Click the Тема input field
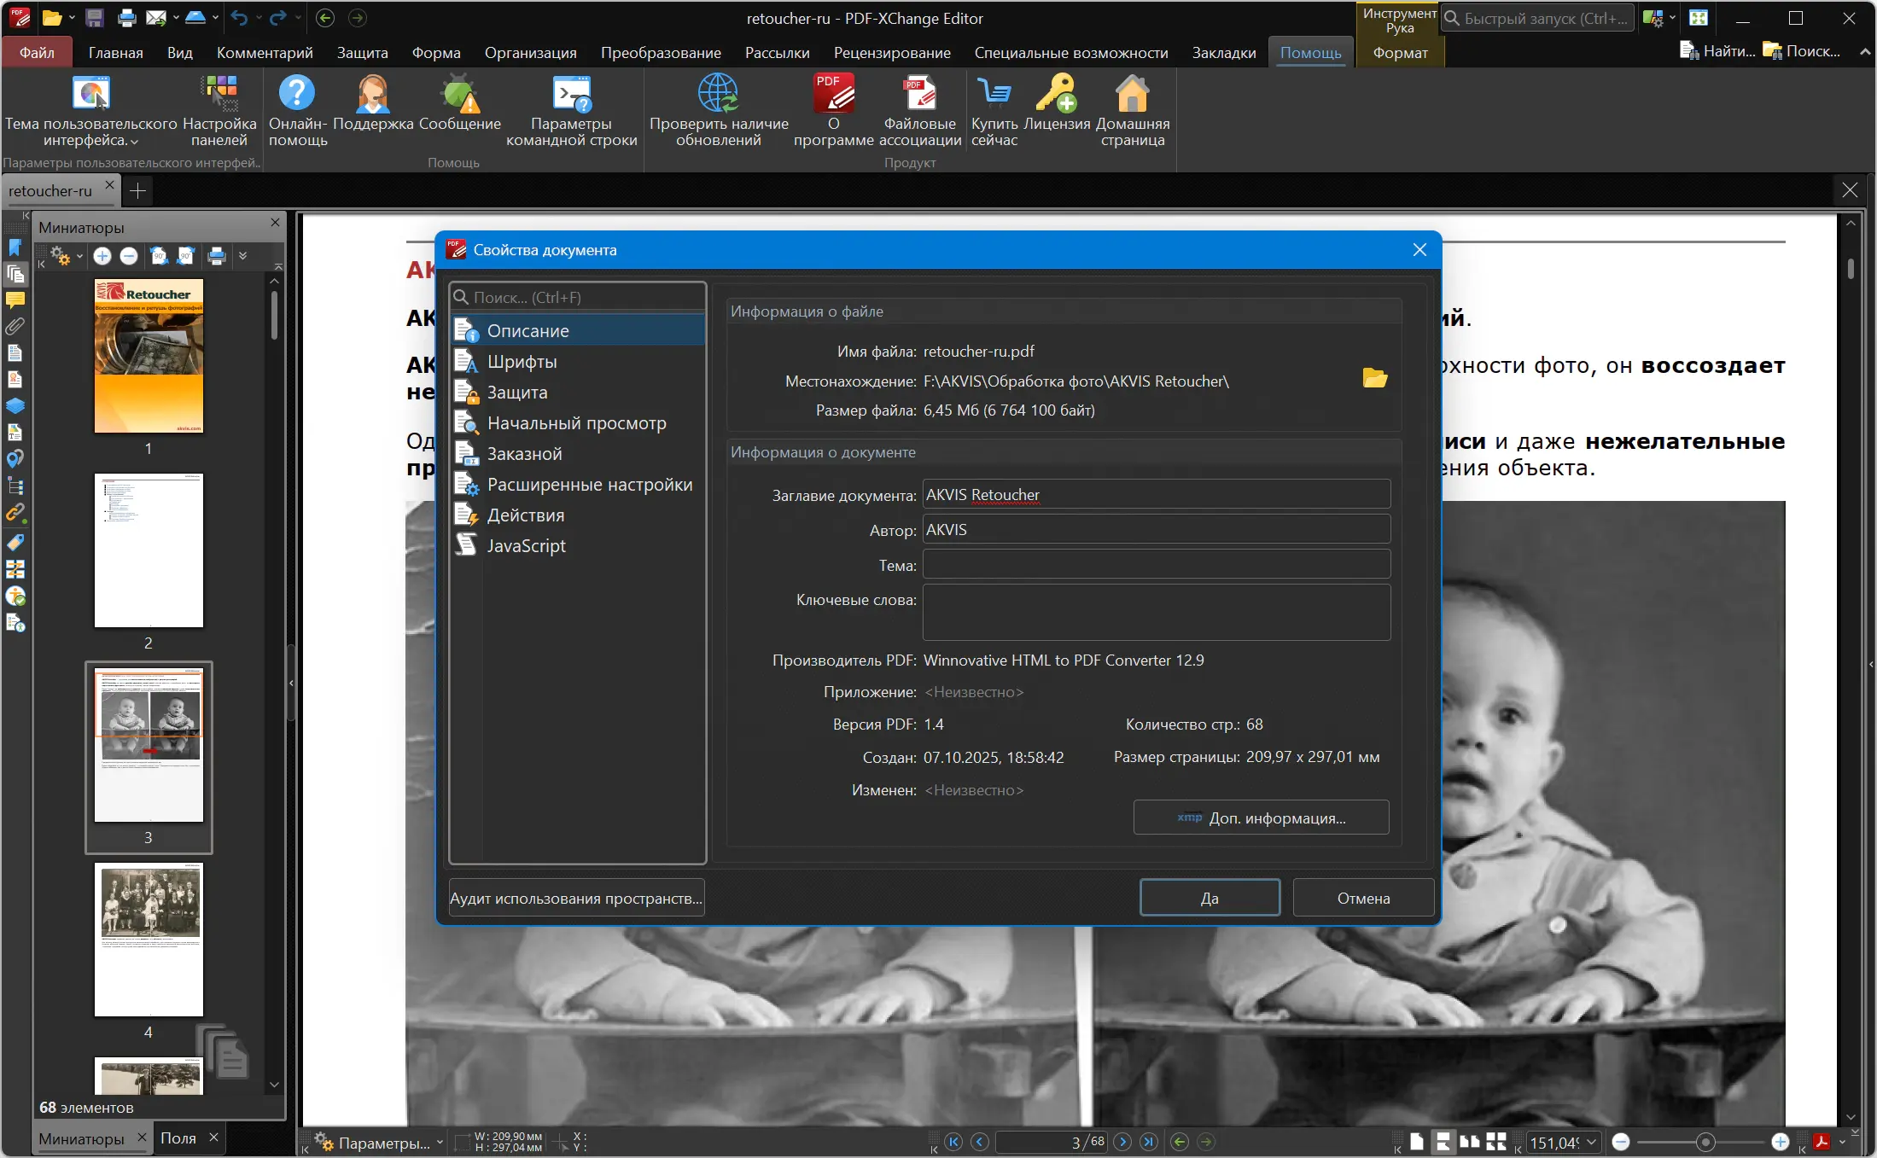Screen dimensions: 1877x1158 [1156, 564]
